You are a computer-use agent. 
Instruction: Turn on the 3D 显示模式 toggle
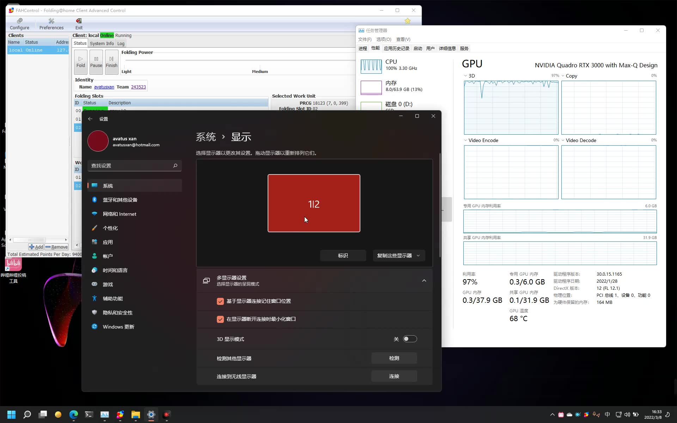tap(409, 339)
